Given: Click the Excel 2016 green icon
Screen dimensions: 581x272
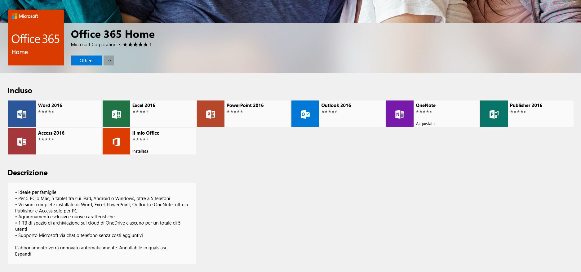Looking at the screenshot, I should pyautogui.click(x=116, y=114).
